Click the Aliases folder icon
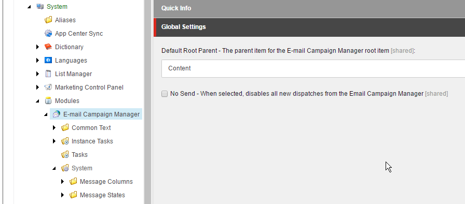The image size is (465, 204). coord(48,20)
